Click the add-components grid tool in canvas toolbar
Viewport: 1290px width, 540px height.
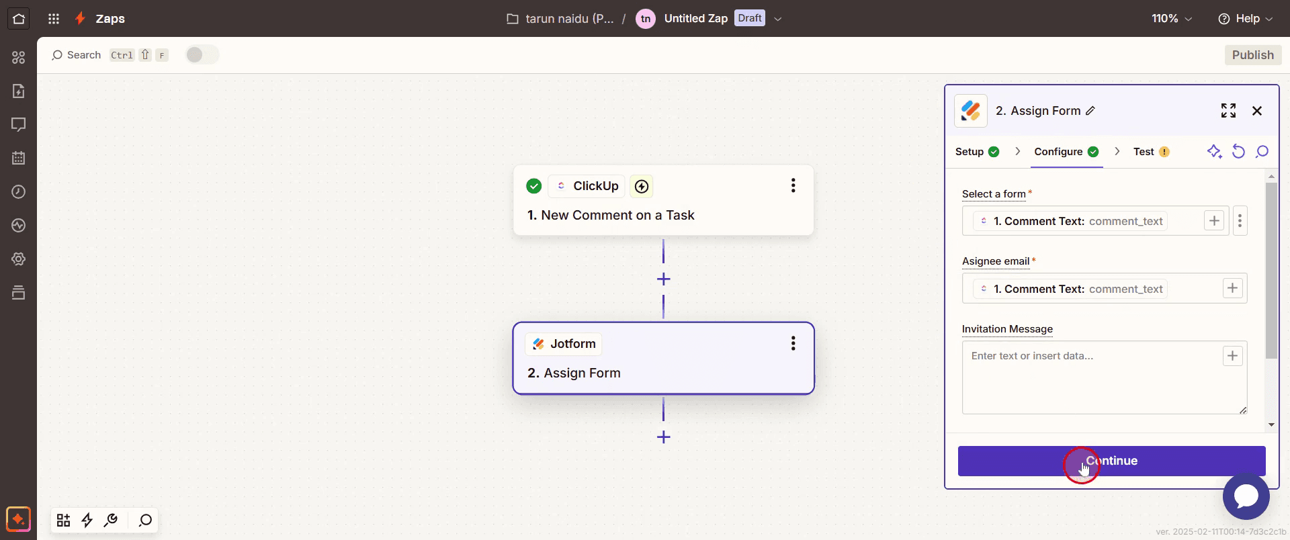64,521
